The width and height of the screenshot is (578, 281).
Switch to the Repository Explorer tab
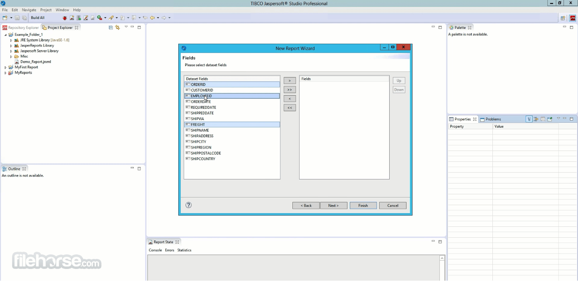point(20,28)
